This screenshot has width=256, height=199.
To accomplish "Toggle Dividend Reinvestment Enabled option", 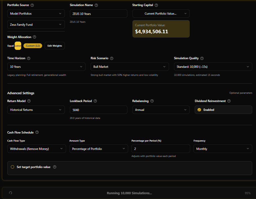I will pos(223,110).
